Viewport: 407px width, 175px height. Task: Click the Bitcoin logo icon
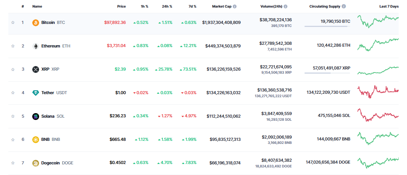point(36,23)
